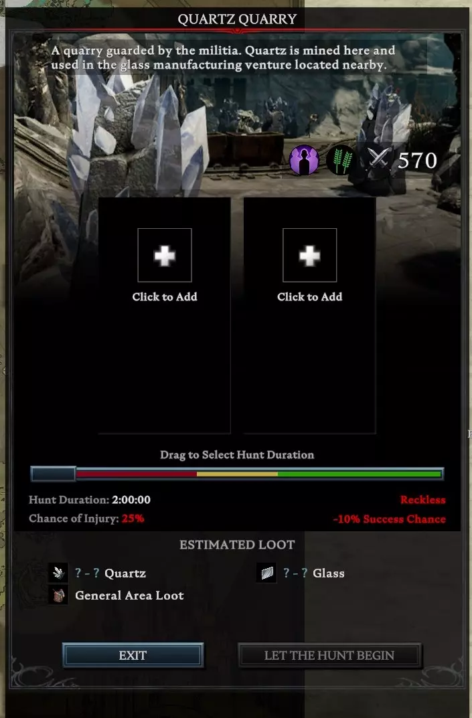472x718 pixels.
Task: Set duration to the red slider segment
Action: coord(137,474)
